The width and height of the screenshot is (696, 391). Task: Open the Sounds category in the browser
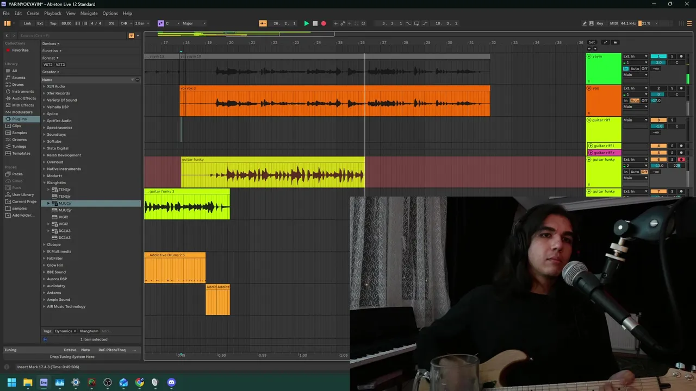click(x=18, y=78)
